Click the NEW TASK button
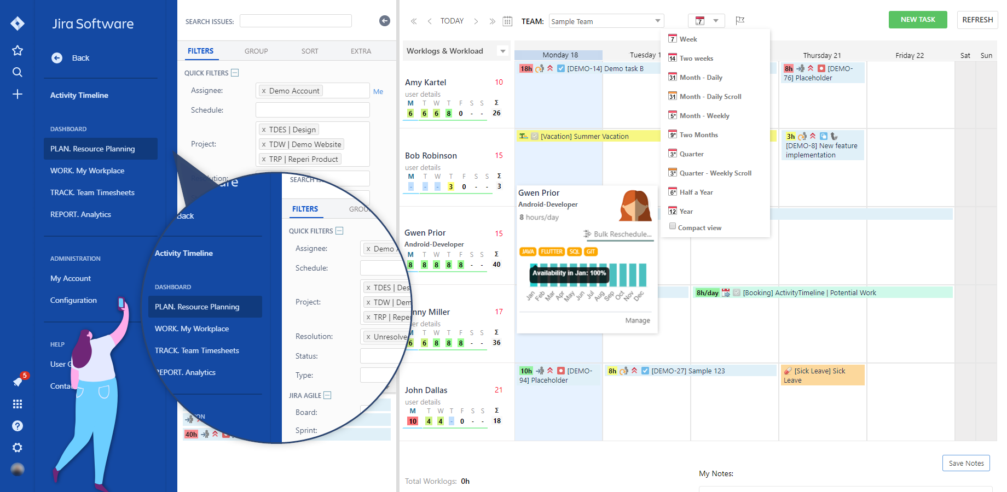 click(918, 20)
